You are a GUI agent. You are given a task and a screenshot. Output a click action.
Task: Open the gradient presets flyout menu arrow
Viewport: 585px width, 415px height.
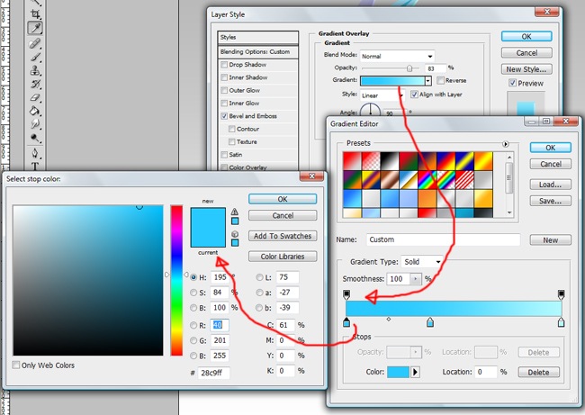pos(506,143)
